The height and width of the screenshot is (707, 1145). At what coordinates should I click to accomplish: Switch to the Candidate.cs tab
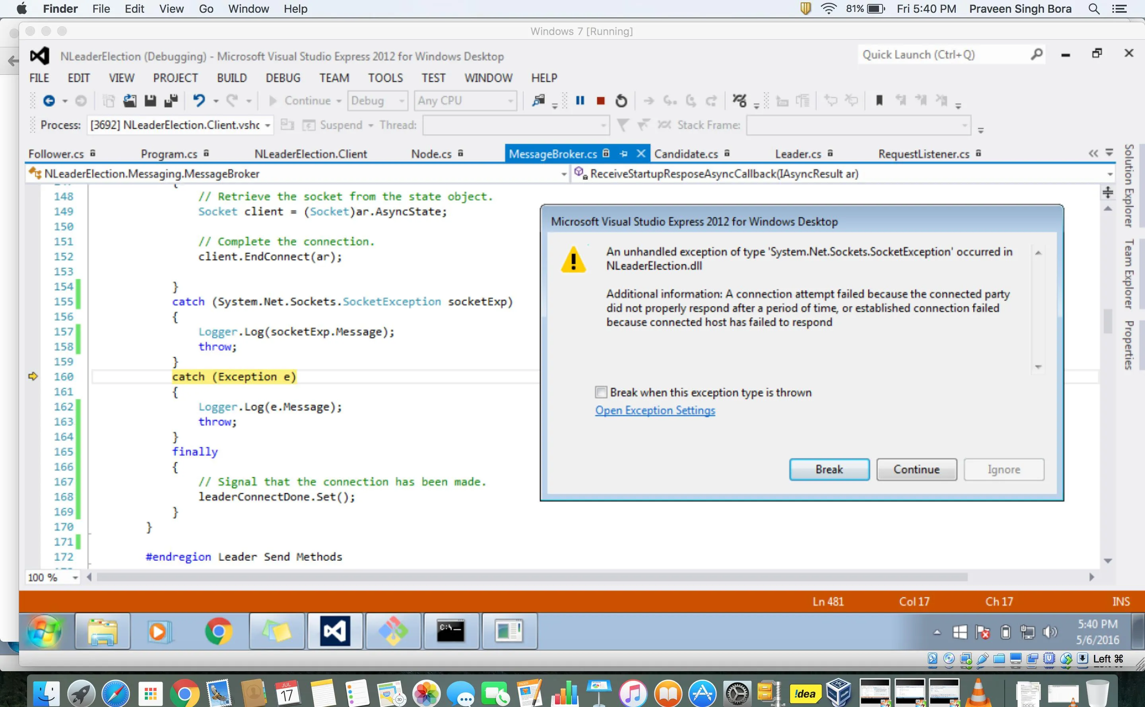point(685,154)
